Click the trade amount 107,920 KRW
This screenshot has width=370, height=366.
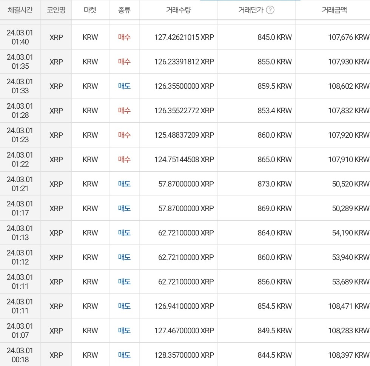pos(349,135)
